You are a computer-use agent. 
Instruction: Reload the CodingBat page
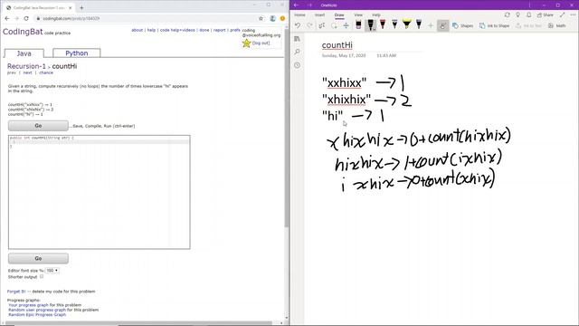point(26,18)
